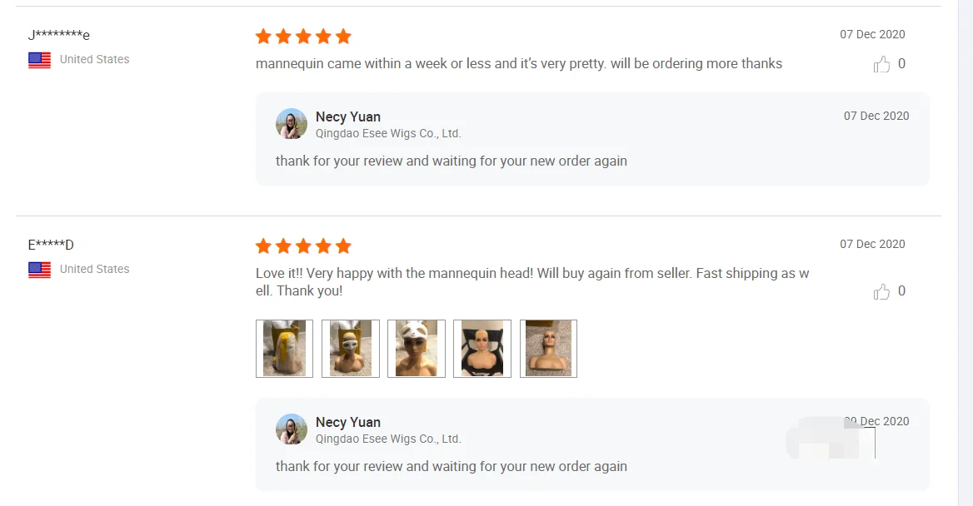Screen dimensions: 973x506
Task: Click Necy Yuan's avatar in the first reply
Action: [292, 124]
